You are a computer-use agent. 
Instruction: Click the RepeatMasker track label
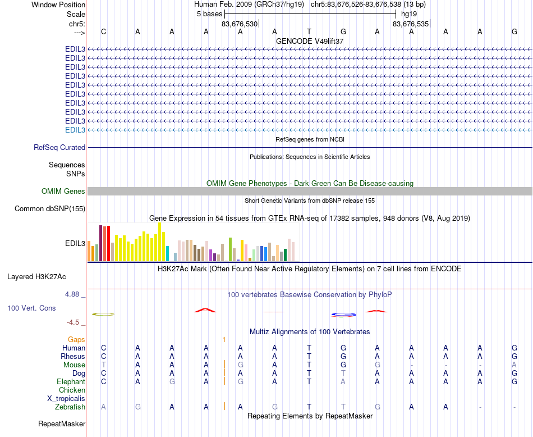pyautogui.click(x=62, y=424)
